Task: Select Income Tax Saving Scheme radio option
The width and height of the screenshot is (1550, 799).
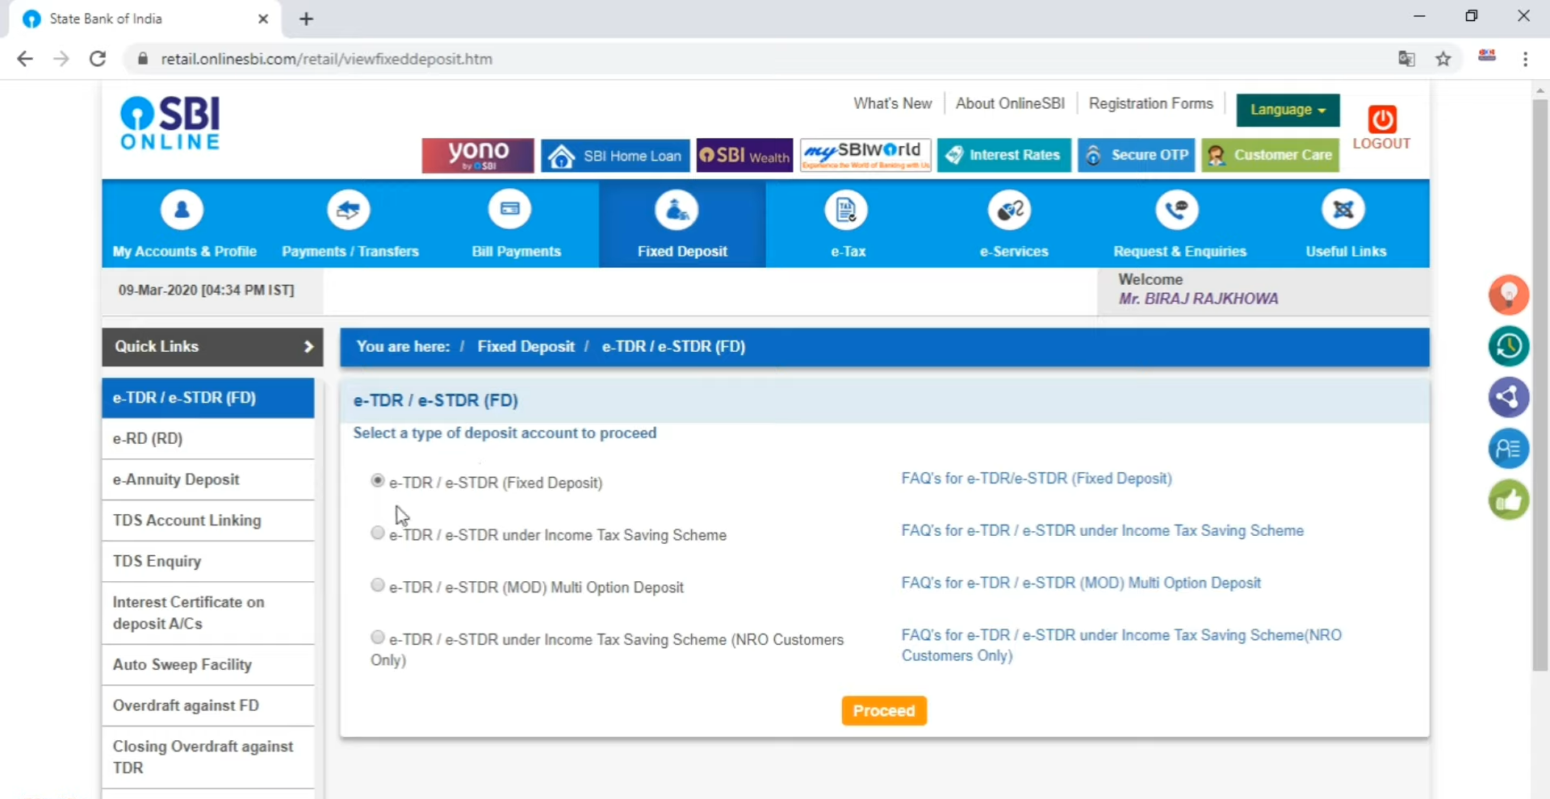Action: click(x=377, y=533)
